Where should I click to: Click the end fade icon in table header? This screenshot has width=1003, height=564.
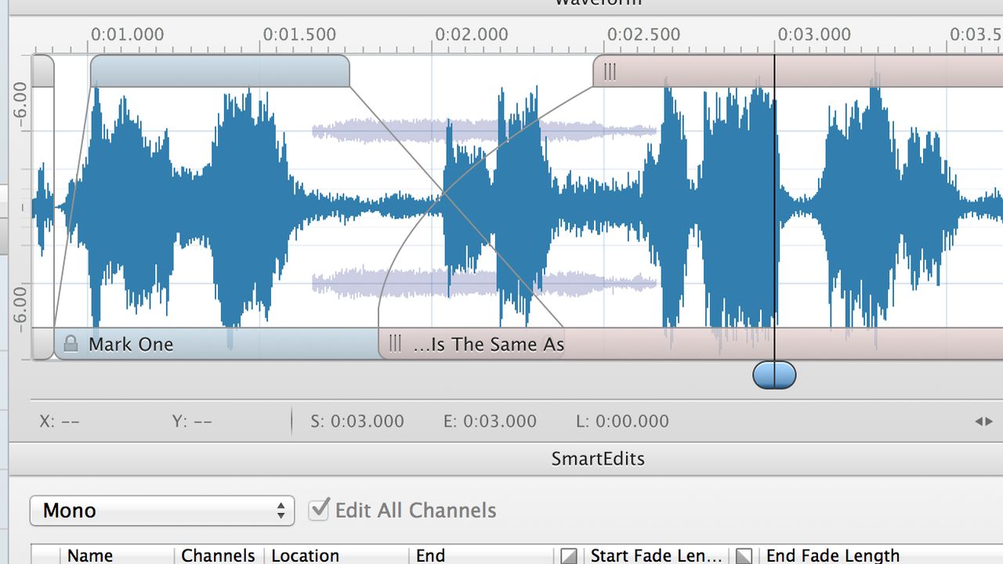click(x=744, y=555)
